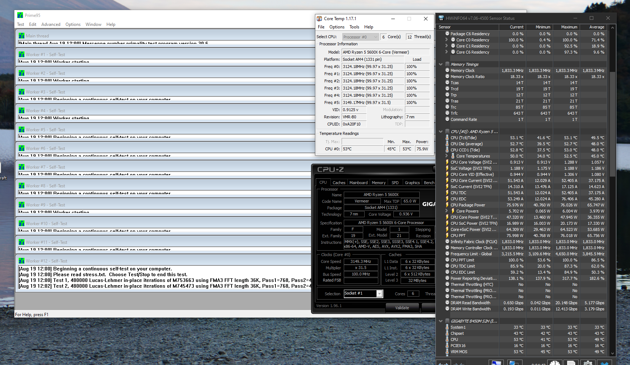Click lightning icon beside CPU Package Power
The width and height of the screenshot is (630, 365).
[447, 205]
